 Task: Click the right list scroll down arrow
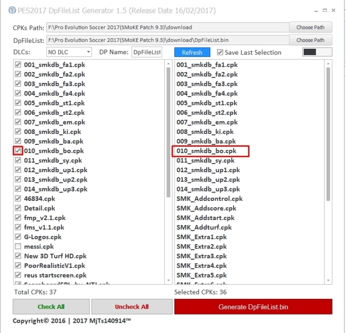(x=328, y=280)
